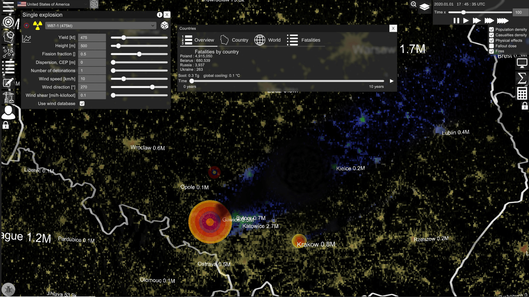
Task: Click the Dispersion, CEP input field
Action: (x=92, y=62)
